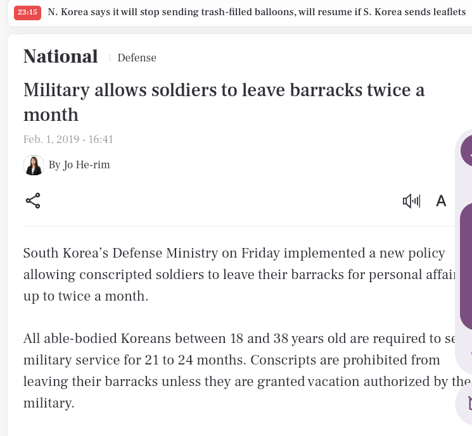Click the round purple button at top right edge
472x436 pixels.
pos(467,151)
